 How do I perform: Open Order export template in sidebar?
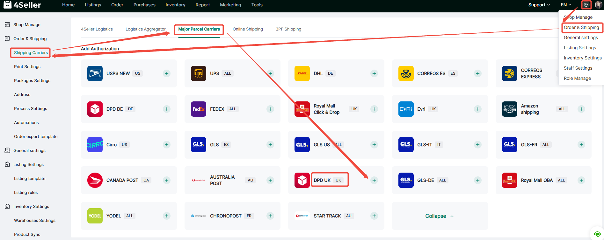(36, 136)
